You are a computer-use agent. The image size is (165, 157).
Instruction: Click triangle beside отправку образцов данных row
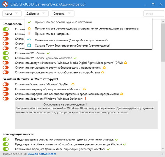coord(84,89)
